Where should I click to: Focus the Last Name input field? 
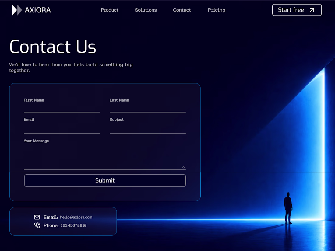pos(148,108)
